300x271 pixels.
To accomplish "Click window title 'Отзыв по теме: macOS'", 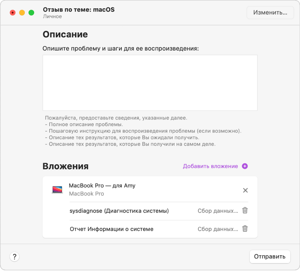I will point(79,10).
